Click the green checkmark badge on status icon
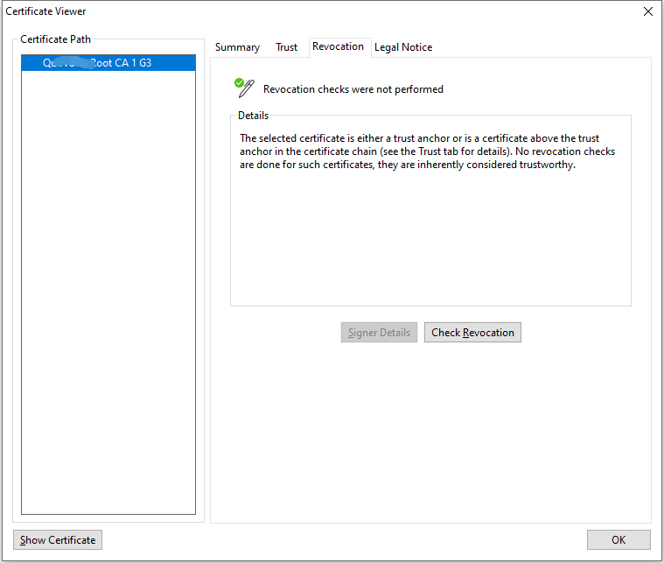The width and height of the screenshot is (664, 563). click(x=239, y=82)
